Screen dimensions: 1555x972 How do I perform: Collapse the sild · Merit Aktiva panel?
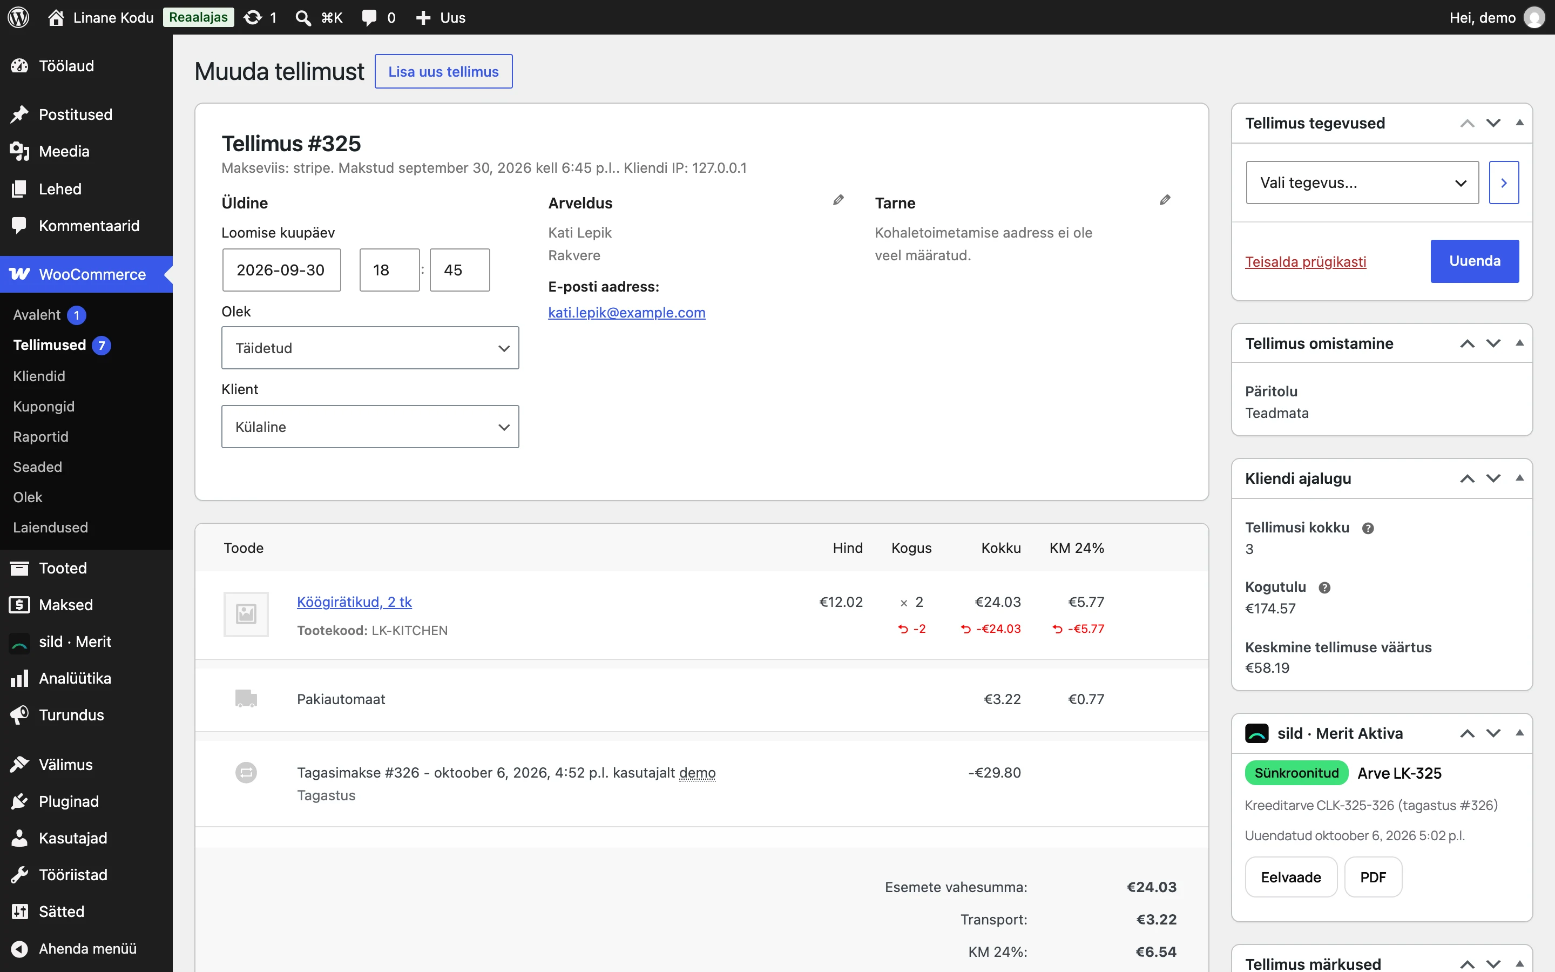(x=1520, y=733)
